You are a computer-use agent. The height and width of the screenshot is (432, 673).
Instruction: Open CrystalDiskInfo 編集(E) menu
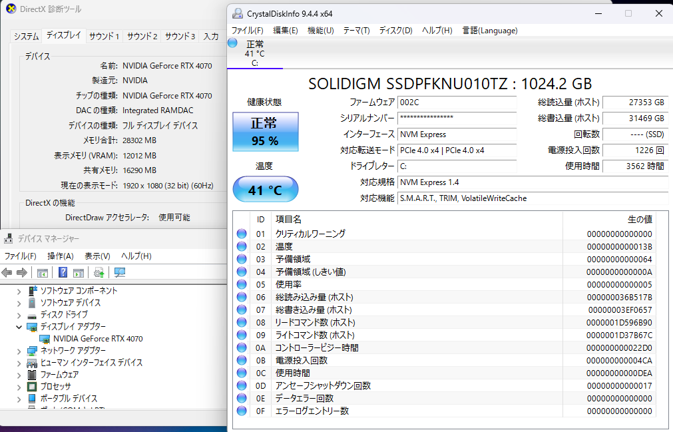pyautogui.click(x=286, y=31)
